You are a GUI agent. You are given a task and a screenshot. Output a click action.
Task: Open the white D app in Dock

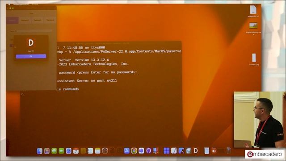196,151
